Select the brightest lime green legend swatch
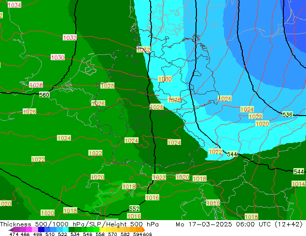The width and height of the screenshot is (306, 236). pyautogui.click(x=96, y=229)
